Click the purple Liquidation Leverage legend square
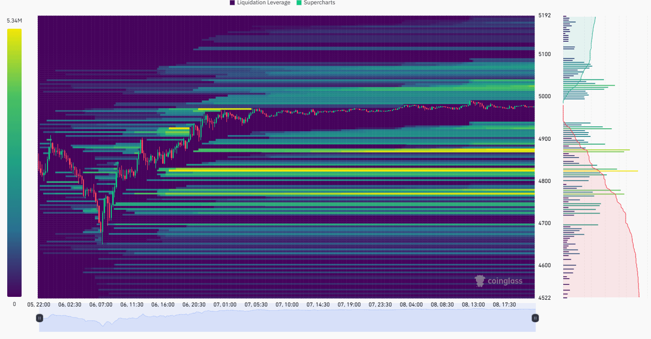 (x=232, y=3)
